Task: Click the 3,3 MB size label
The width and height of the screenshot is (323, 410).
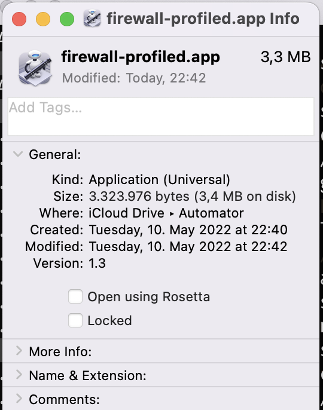Action: (285, 57)
